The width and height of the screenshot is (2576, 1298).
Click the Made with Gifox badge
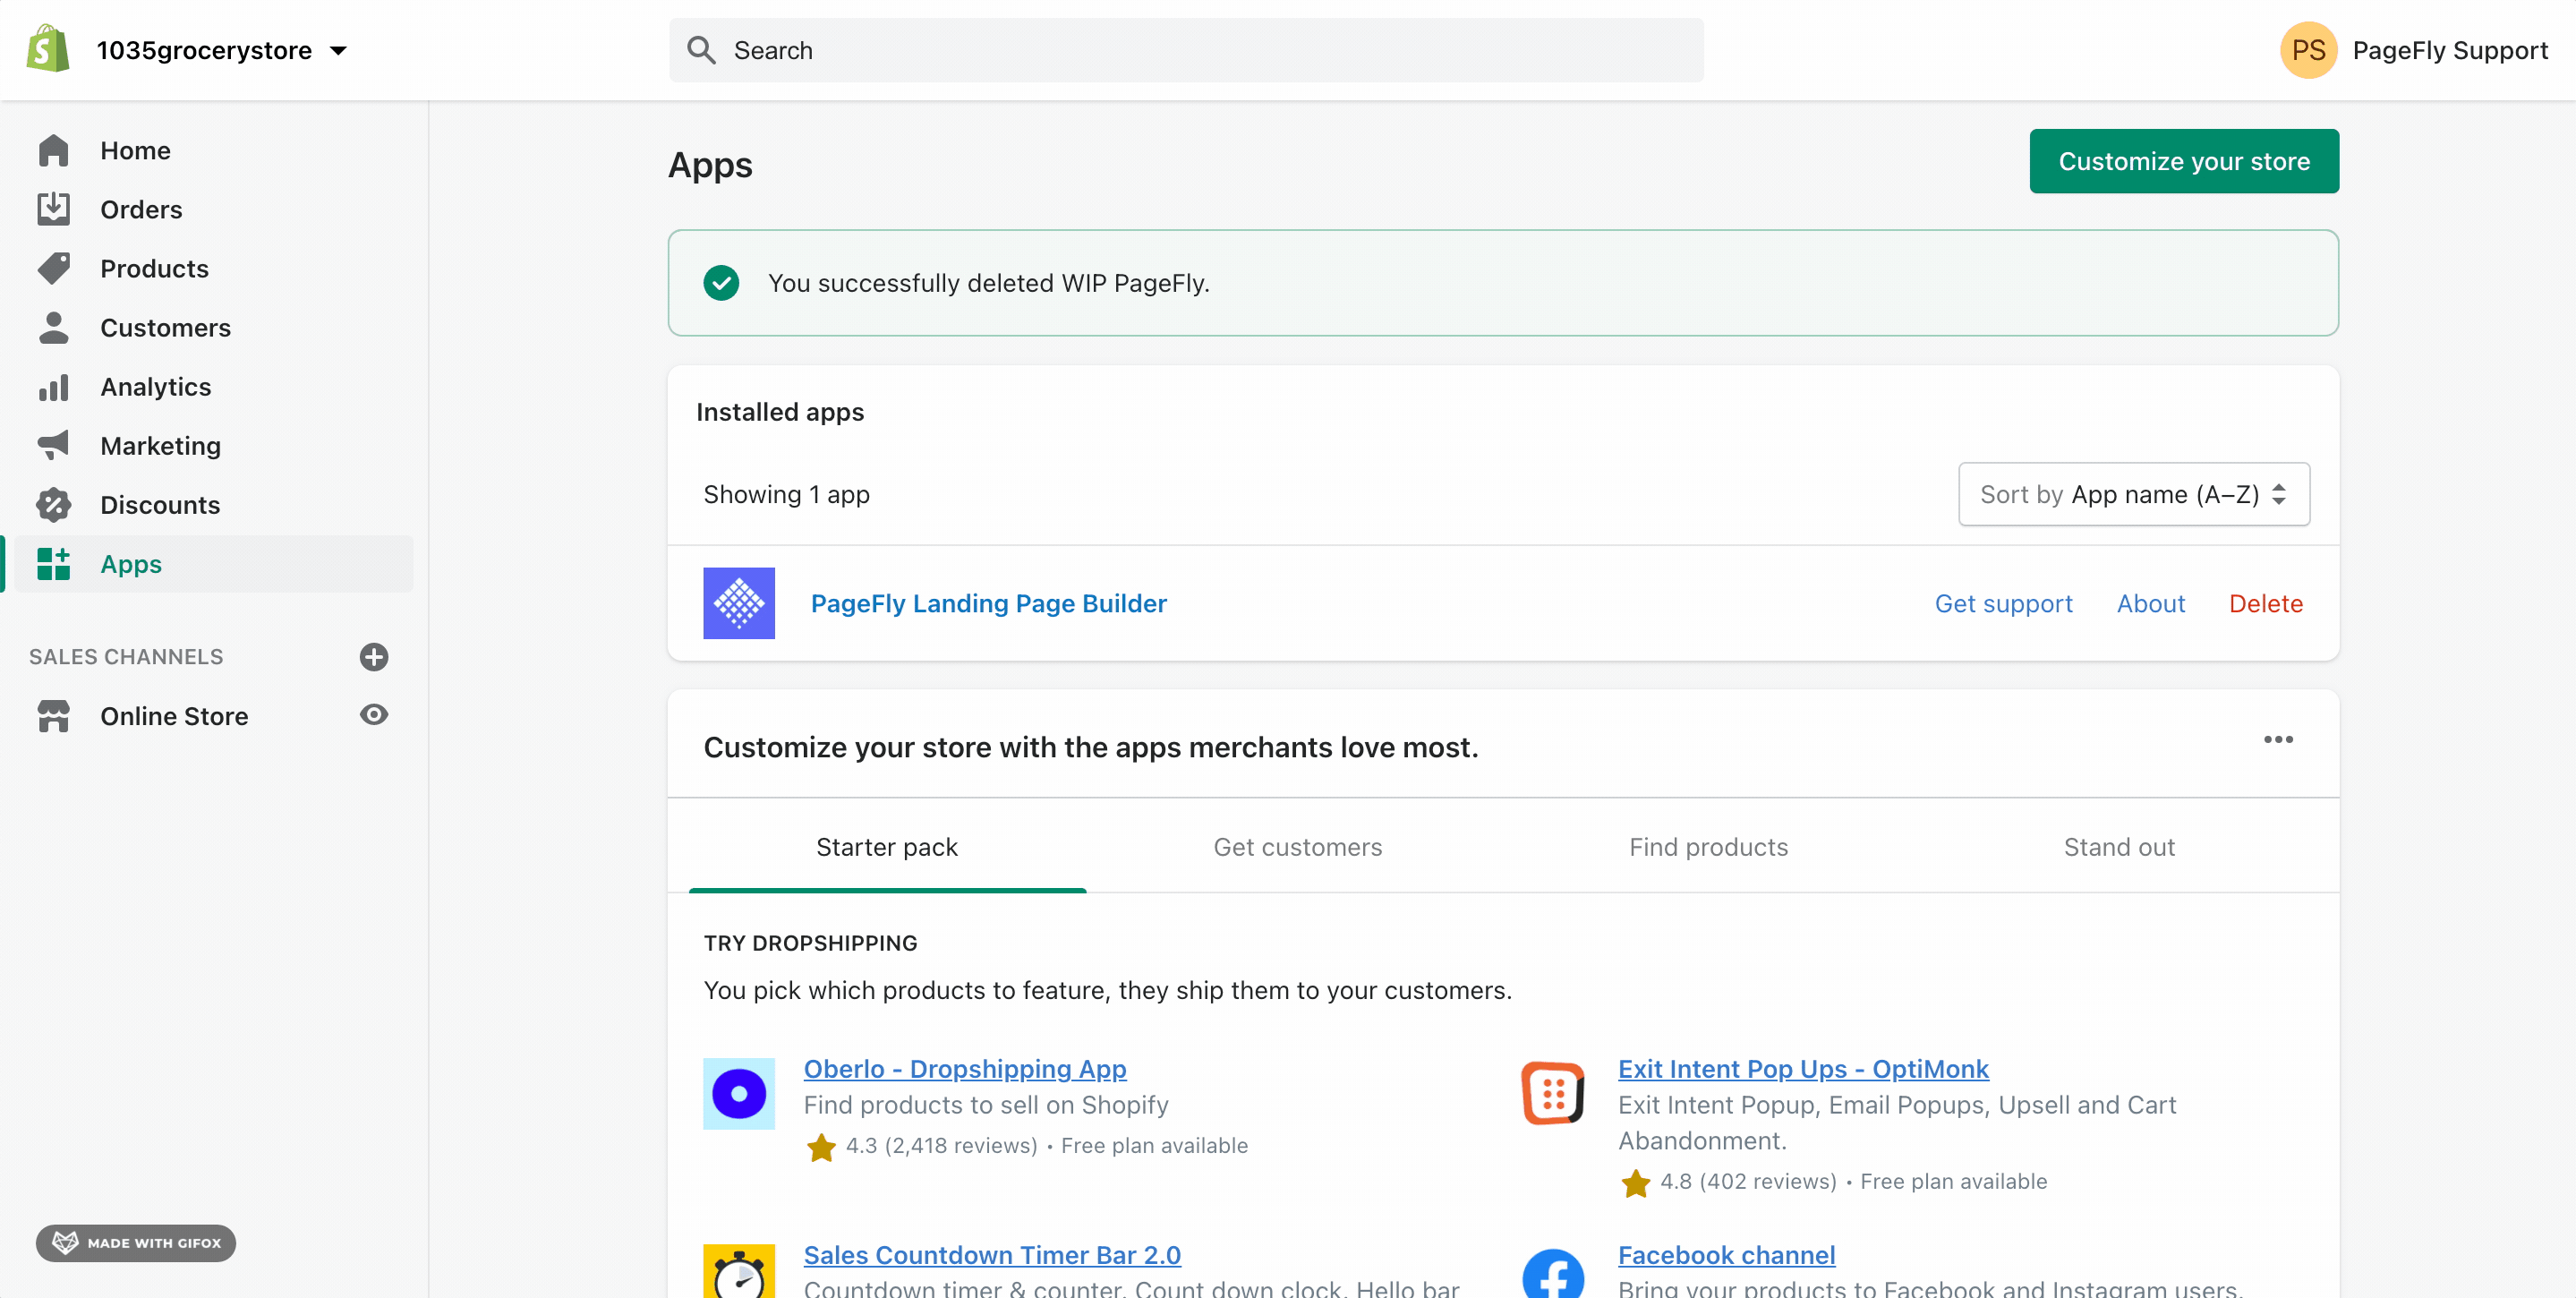(136, 1243)
